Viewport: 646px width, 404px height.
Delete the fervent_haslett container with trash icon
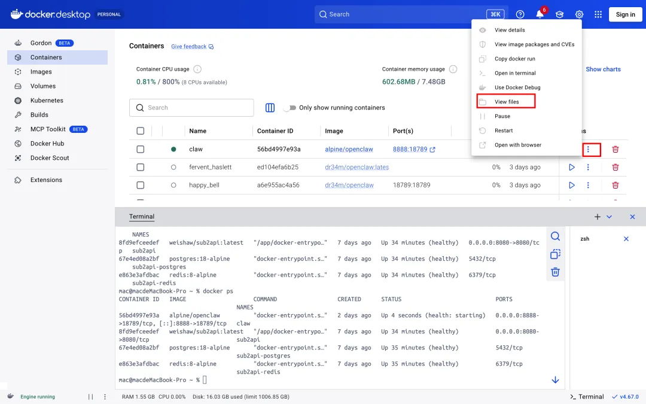(x=615, y=167)
